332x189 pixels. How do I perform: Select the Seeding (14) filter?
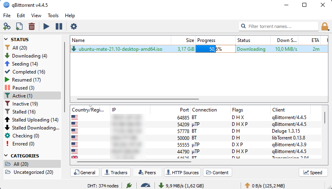(x=32, y=64)
